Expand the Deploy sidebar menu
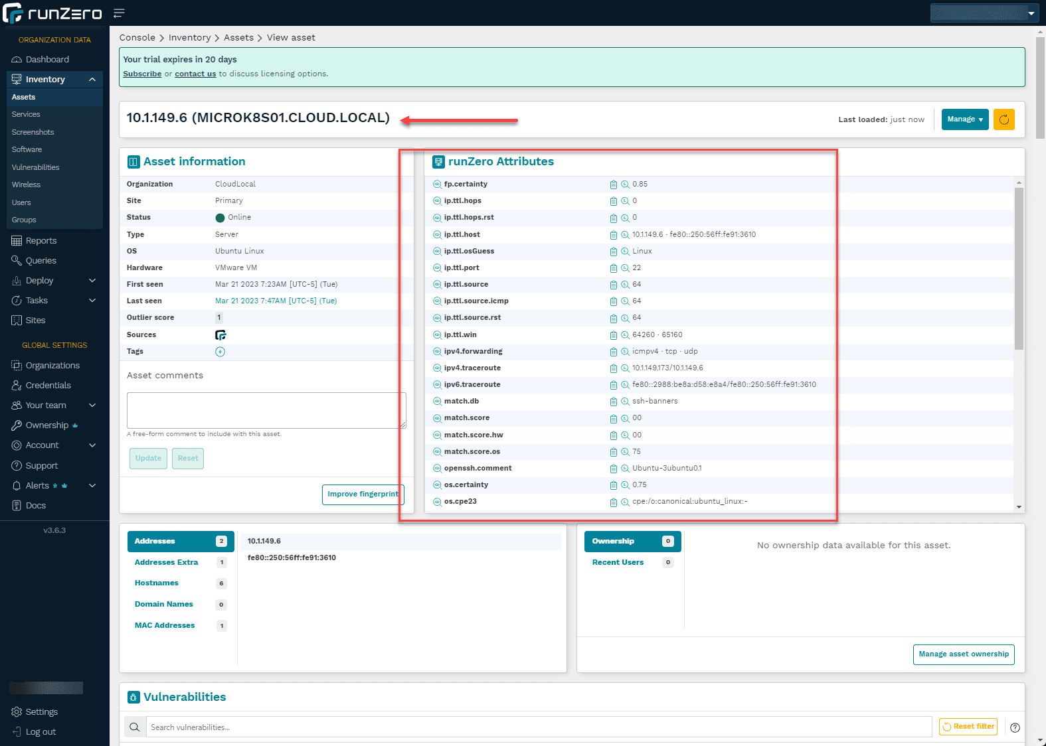Screen dimensions: 1046x746 coord(92,281)
